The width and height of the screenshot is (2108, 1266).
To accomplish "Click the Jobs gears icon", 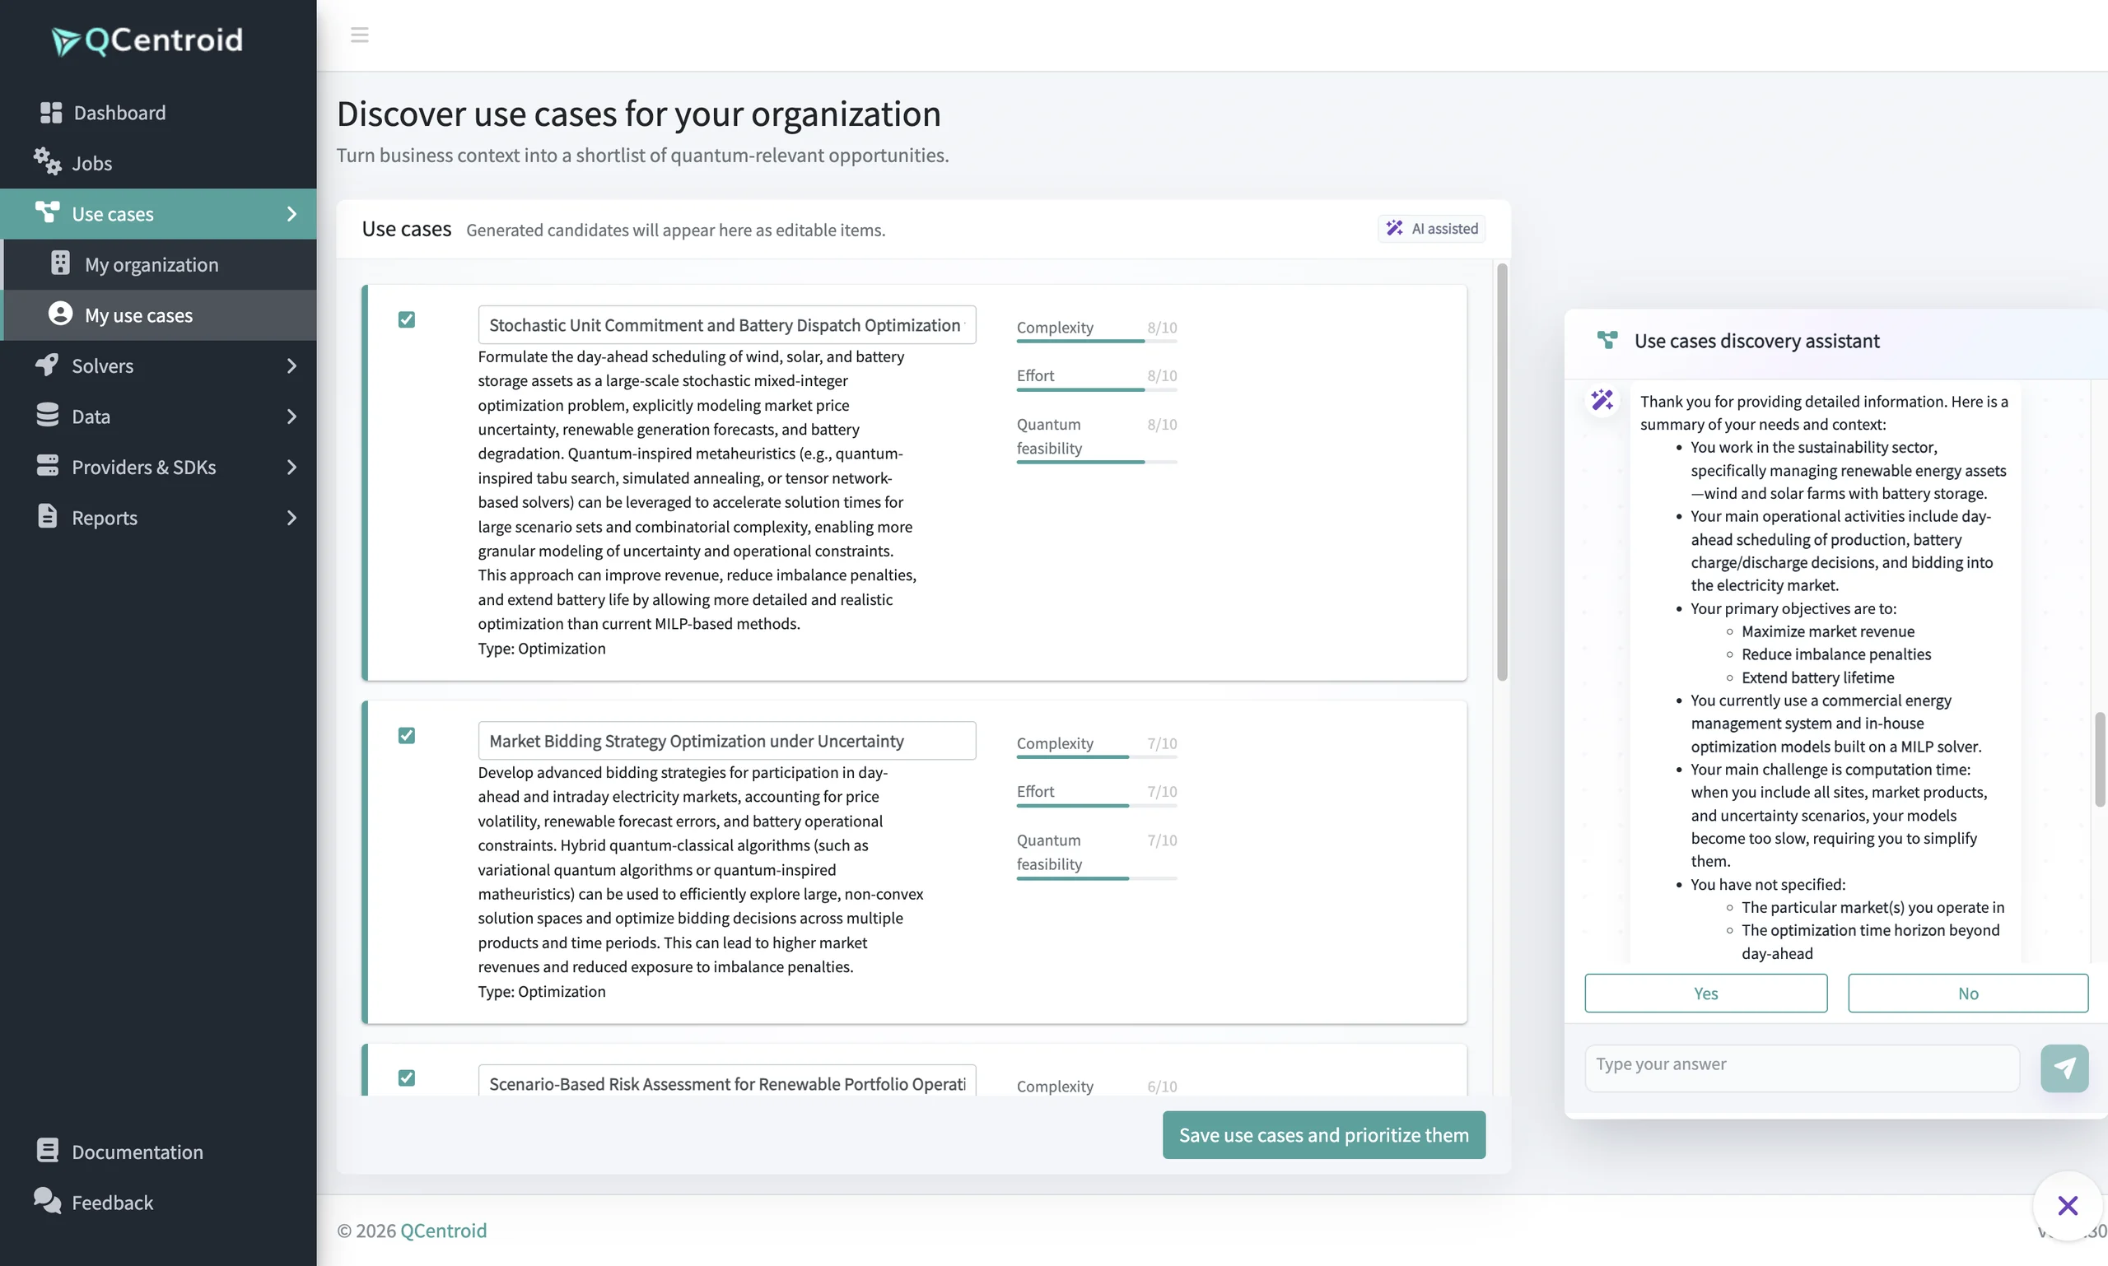I will [x=48, y=162].
